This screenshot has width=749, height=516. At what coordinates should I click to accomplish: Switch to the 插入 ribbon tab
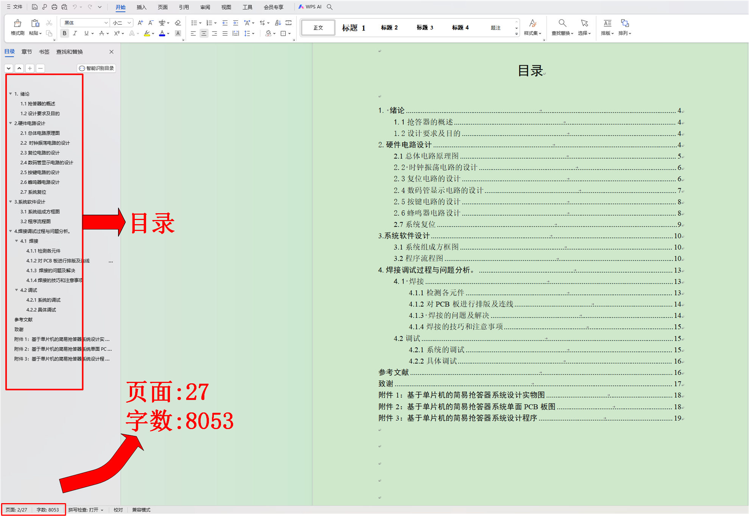coord(141,6)
